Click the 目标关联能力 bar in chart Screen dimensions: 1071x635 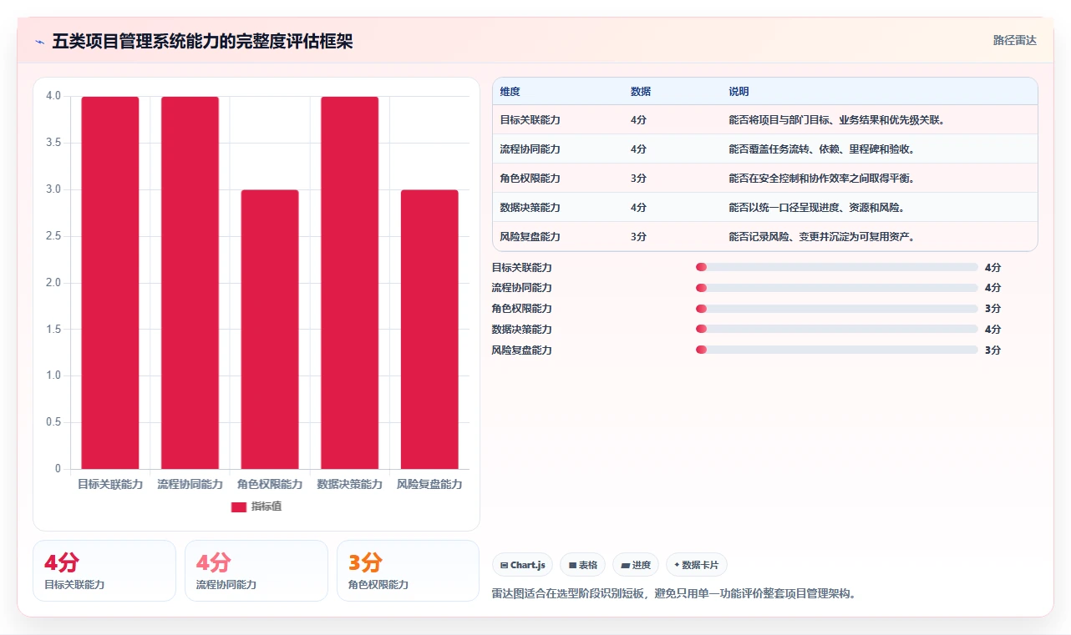pyautogui.click(x=110, y=283)
